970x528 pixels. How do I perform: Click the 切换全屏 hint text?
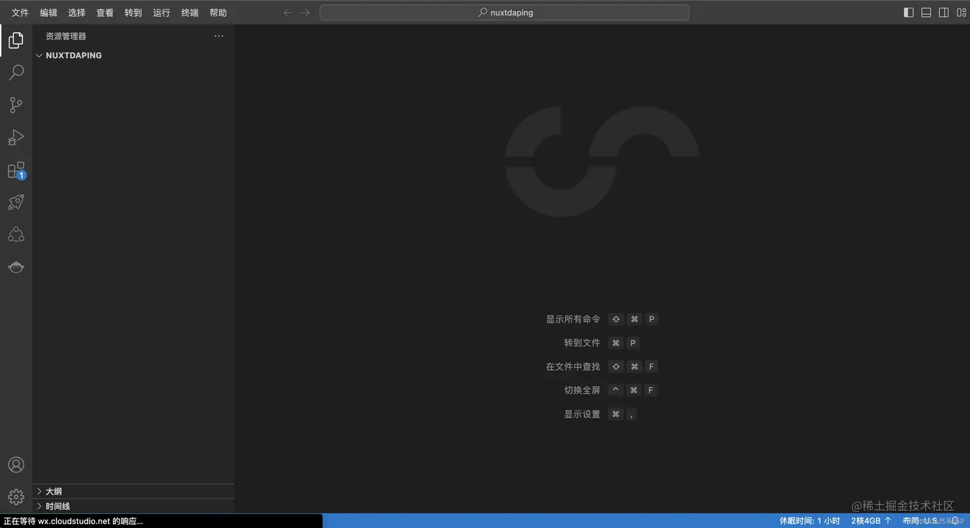coord(582,390)
